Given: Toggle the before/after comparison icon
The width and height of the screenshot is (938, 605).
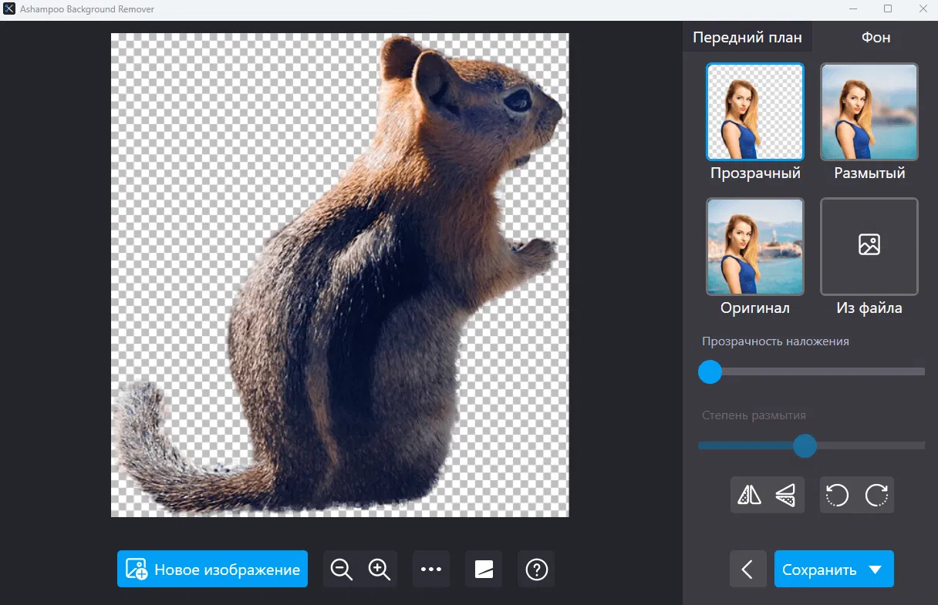Looking at the screenshot, I should pos(484,570).
